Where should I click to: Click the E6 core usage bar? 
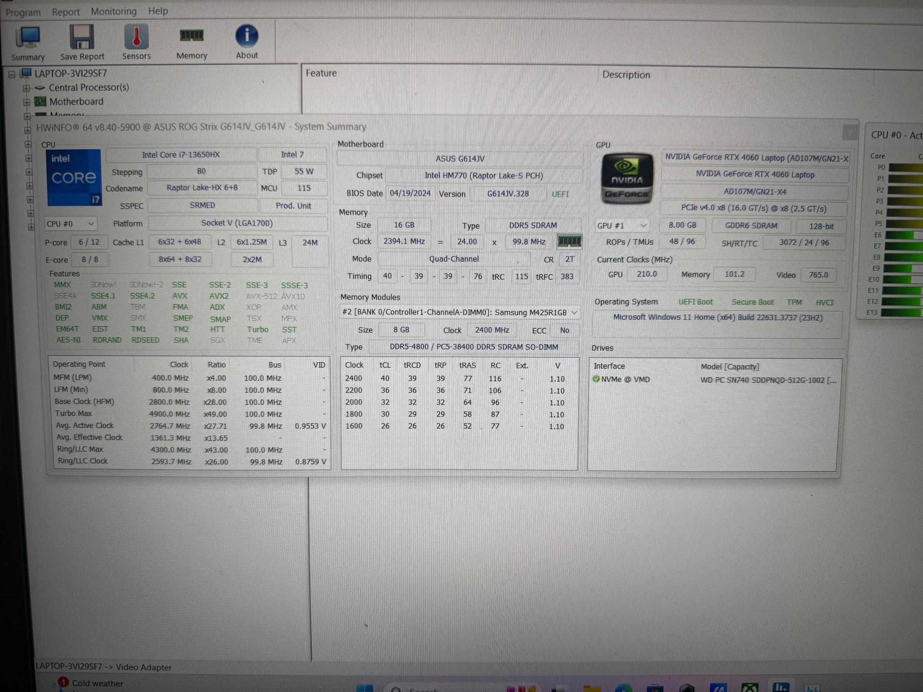point(905,235)
